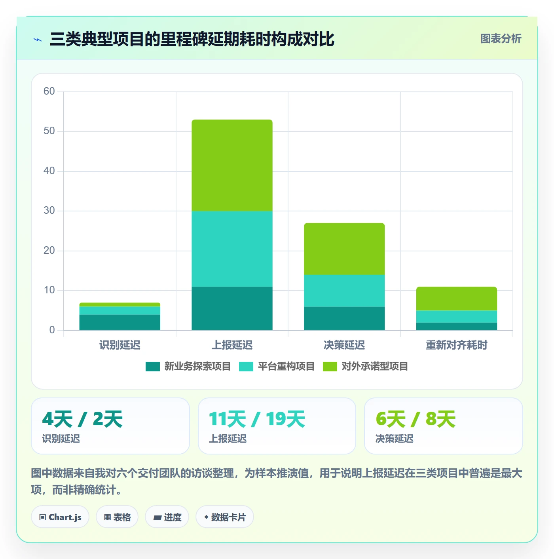Click the light-green segment of the 上报延迟 bar

232,165
